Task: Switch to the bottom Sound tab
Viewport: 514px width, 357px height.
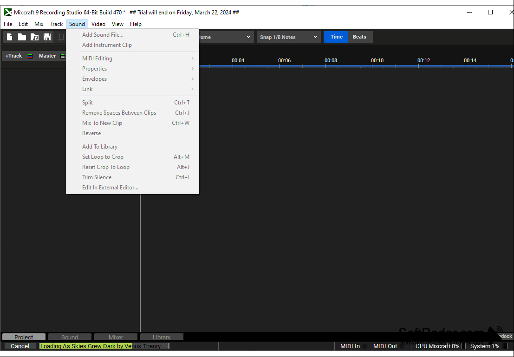Action: [x=70, y=337]
